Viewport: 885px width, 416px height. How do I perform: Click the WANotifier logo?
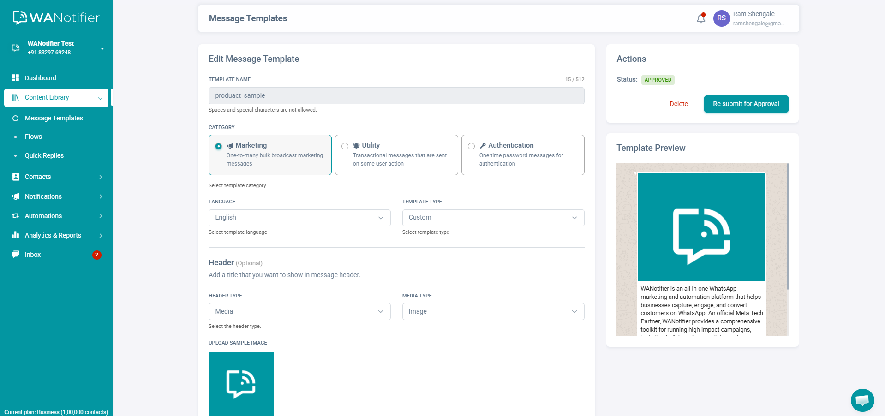click(x=56, y=18)
